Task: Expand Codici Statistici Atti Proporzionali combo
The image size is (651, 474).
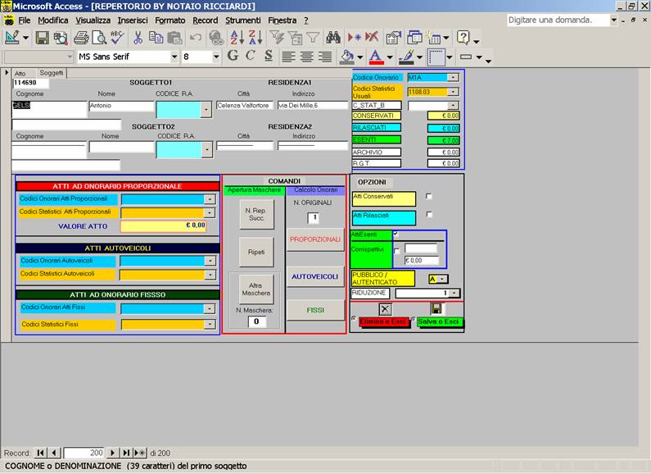Action: pyautogui.click(x=210, y=213)
